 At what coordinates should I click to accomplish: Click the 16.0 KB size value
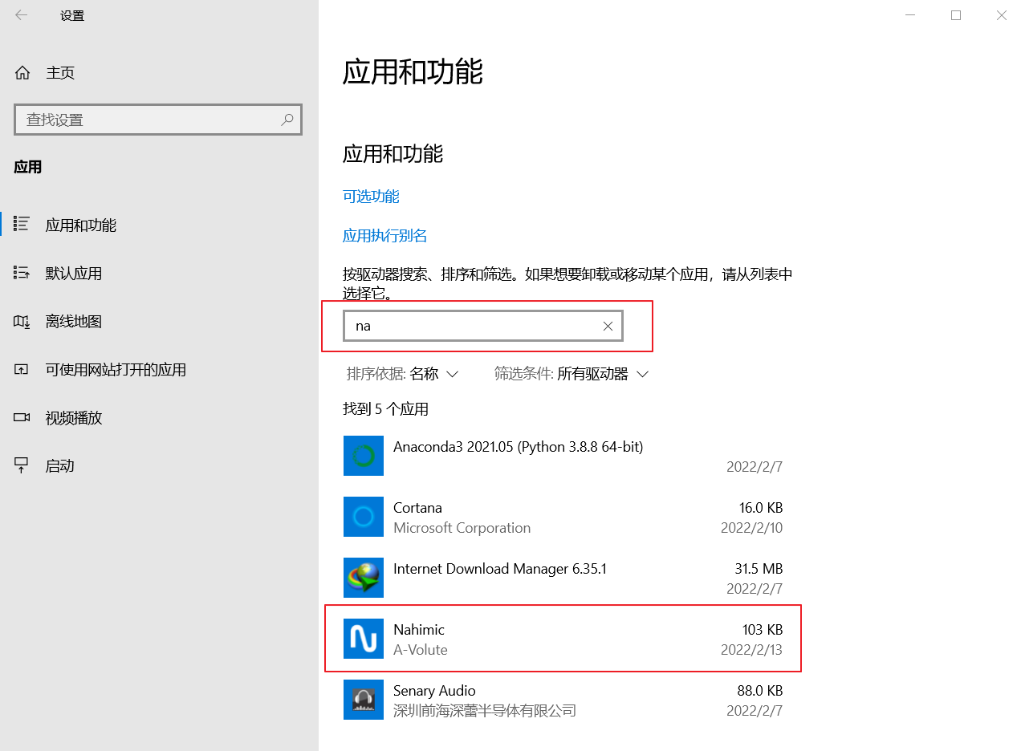click(761, 508)
